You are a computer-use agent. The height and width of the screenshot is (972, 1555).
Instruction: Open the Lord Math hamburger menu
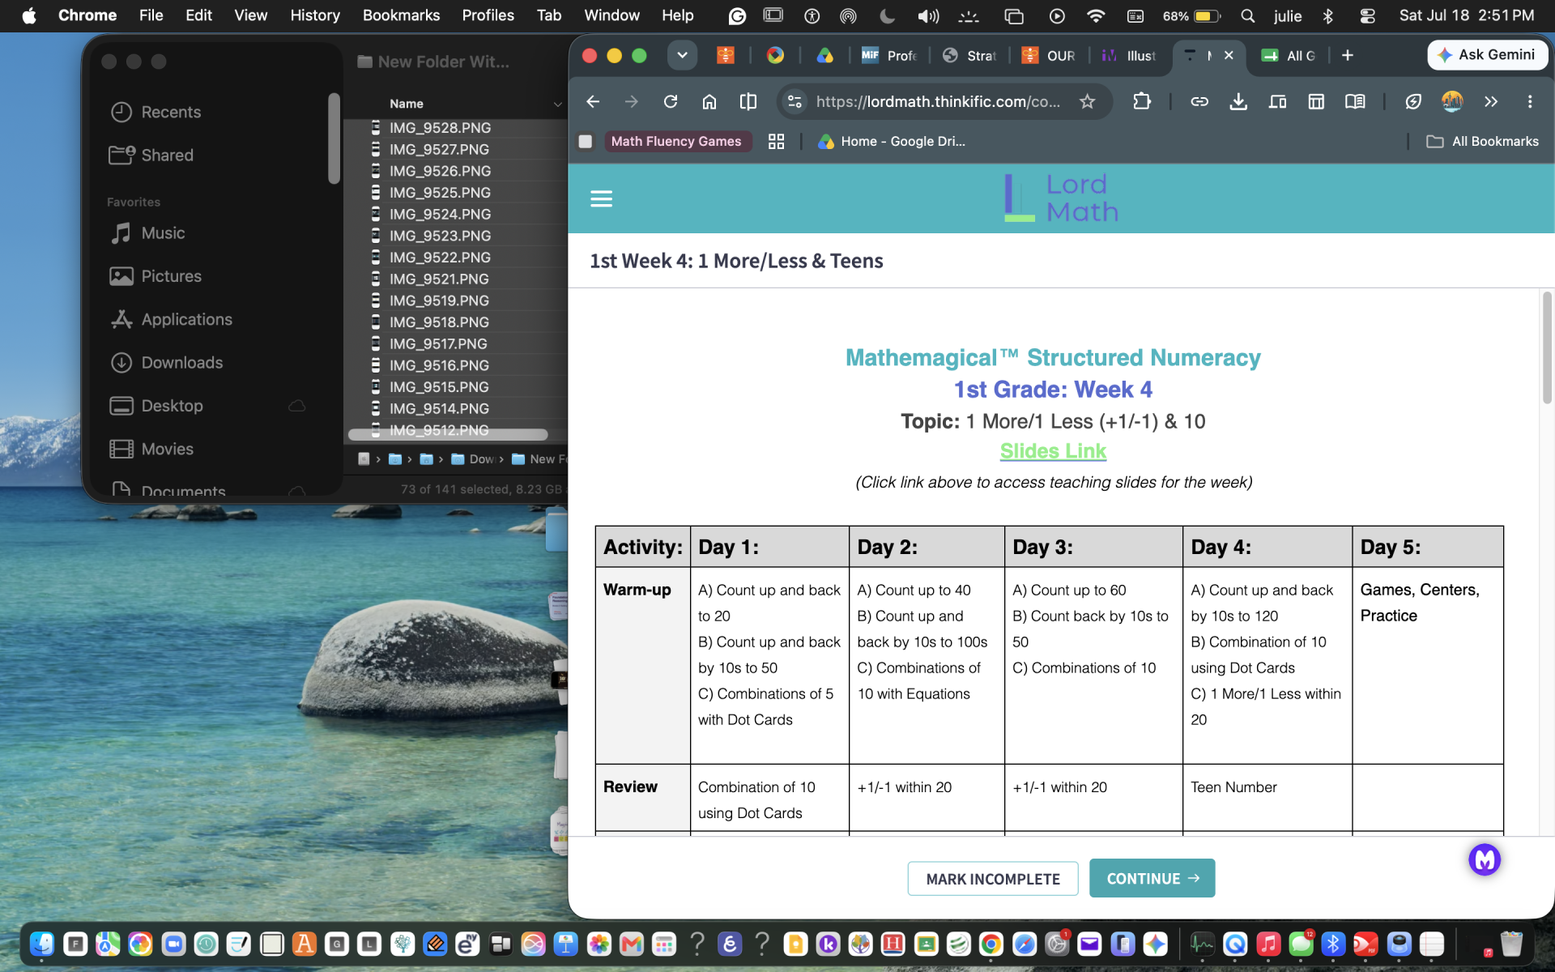(x=601, y=198)
